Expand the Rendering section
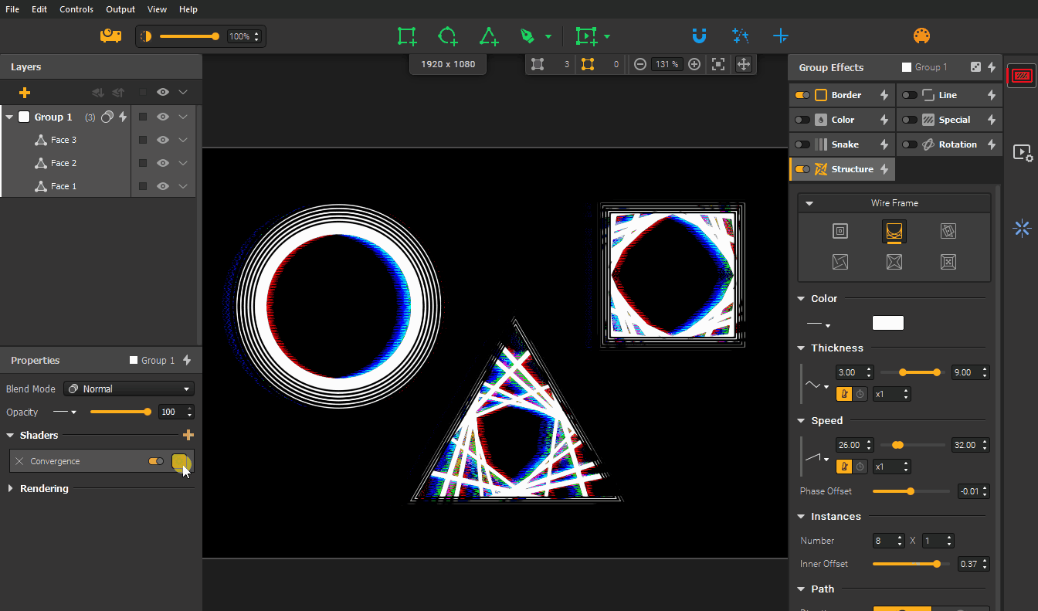 11,489
